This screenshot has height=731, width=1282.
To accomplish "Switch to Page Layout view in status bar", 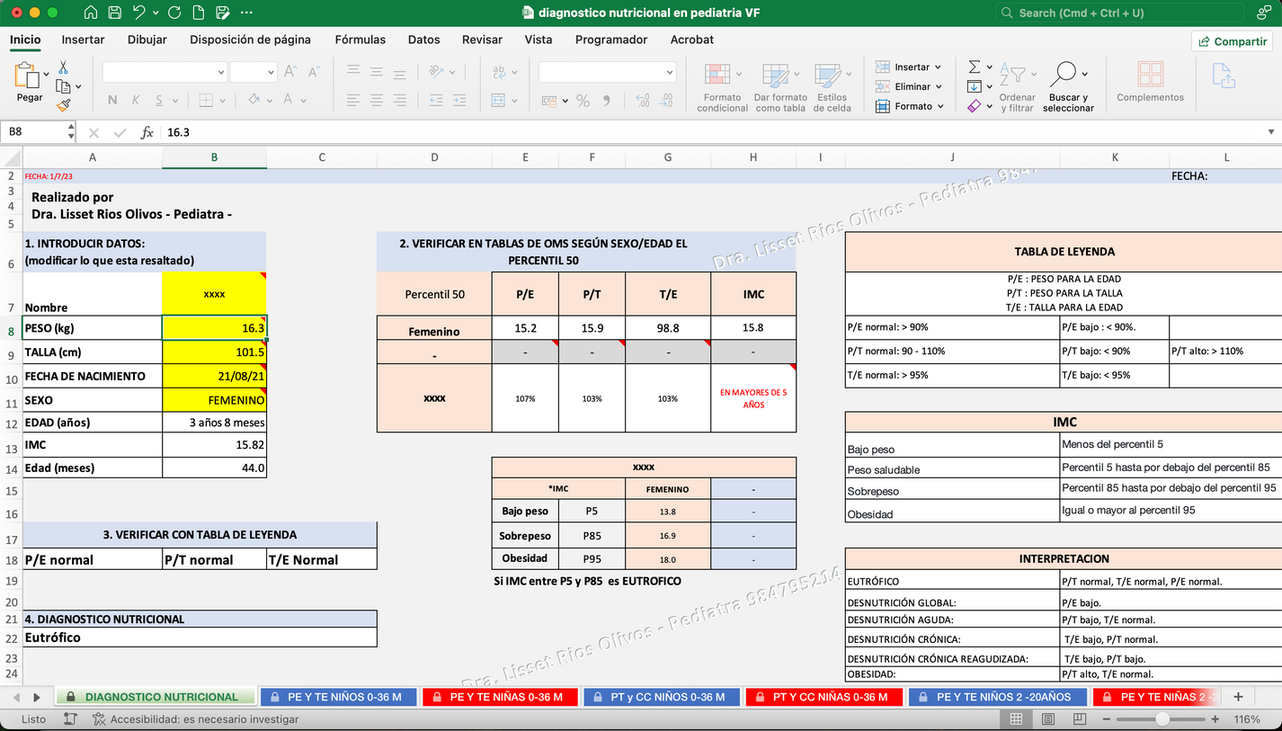I will [x=1048, y=718].
